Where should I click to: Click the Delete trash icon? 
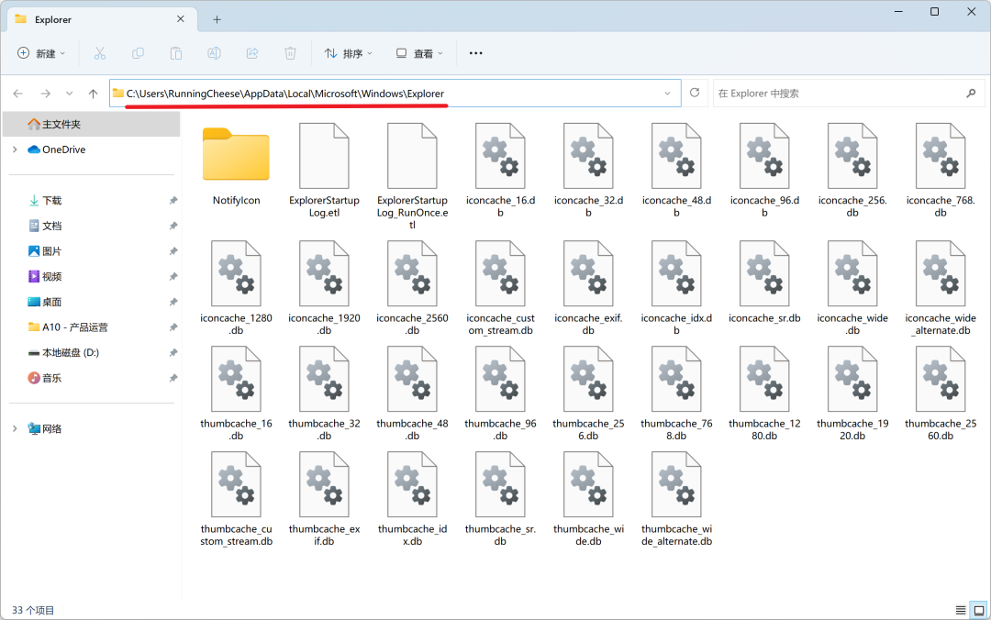pyautogui.click(x=290, y=54)
